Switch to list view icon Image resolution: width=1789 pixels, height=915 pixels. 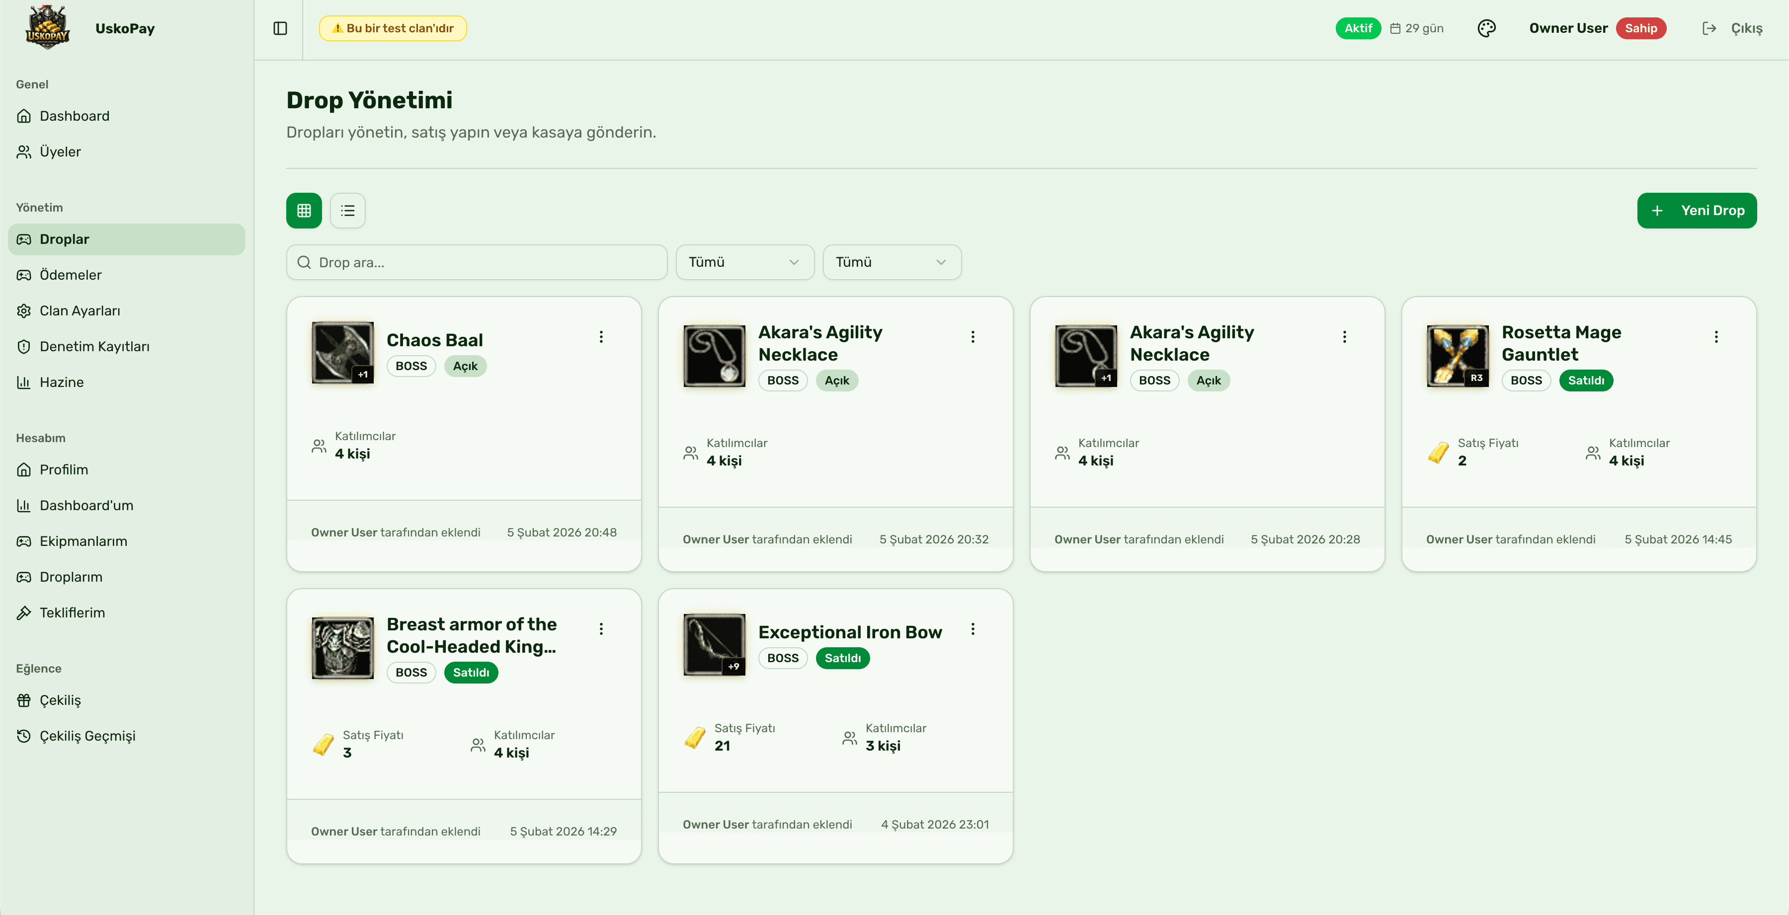pyautogui.click(x=347, y=210)
